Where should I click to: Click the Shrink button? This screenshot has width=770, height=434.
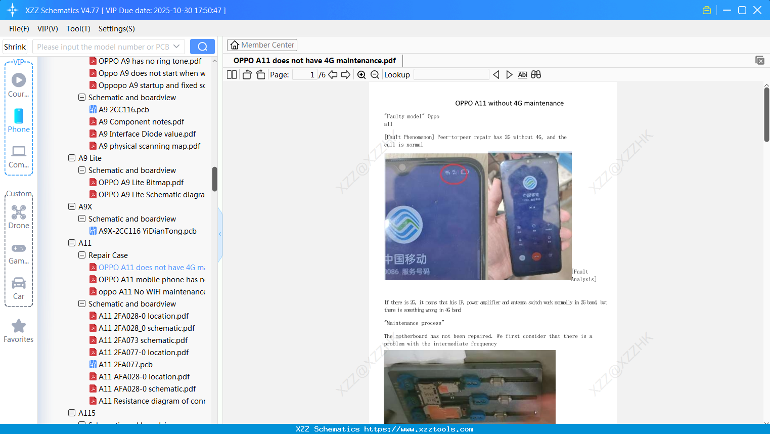(15, 47)
